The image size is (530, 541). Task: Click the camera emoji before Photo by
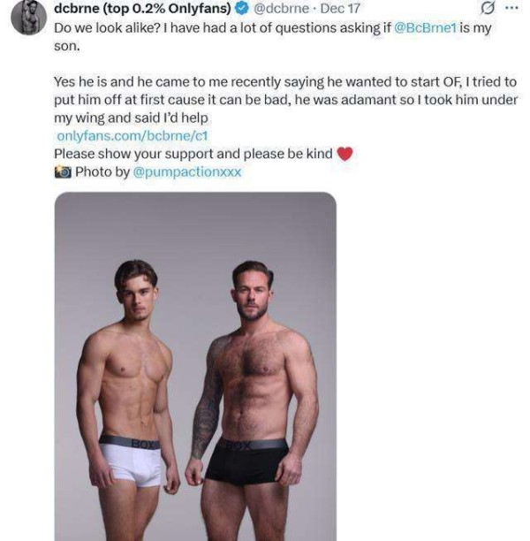pos(63,171)
